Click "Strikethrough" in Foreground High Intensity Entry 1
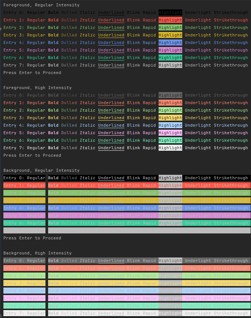 231,103
